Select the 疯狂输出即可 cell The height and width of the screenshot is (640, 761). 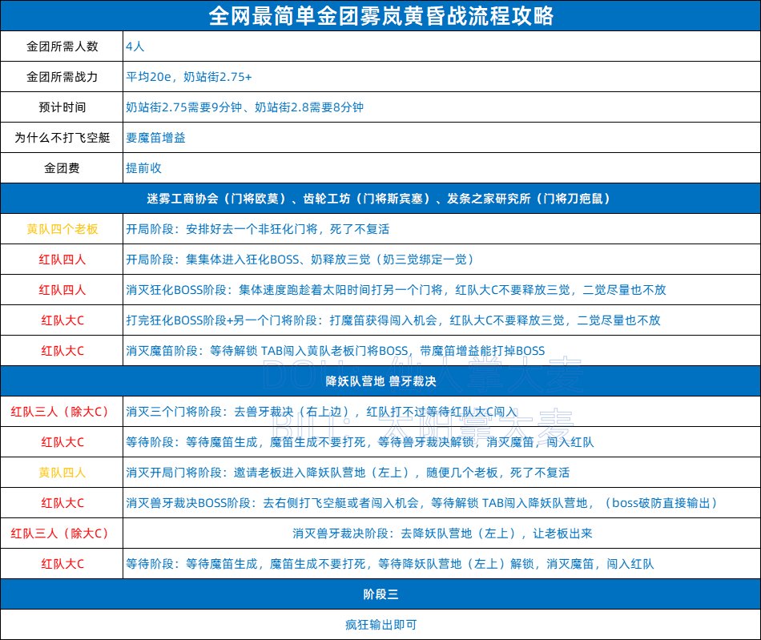(380, 625)
